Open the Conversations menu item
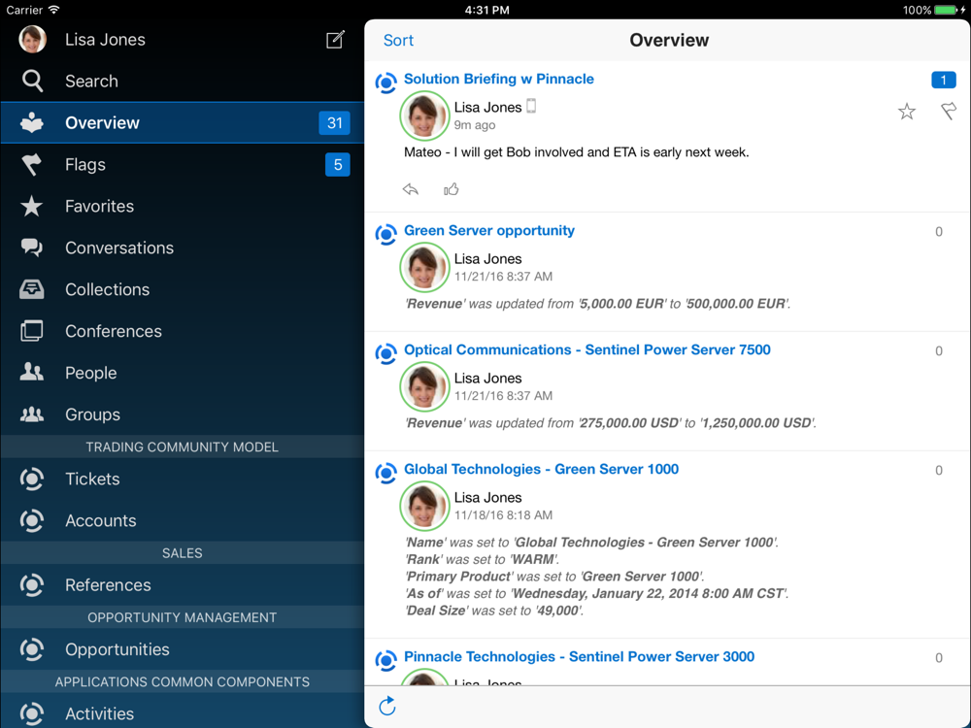The height and width of the screenshot is (728, 971). 183,248
